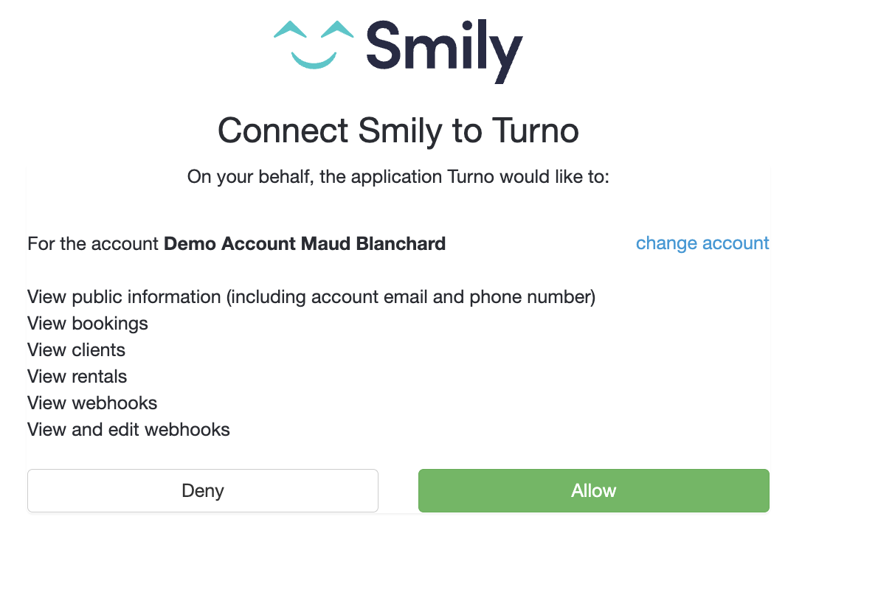Click the 'View rentals' permission

click(77, 377)
